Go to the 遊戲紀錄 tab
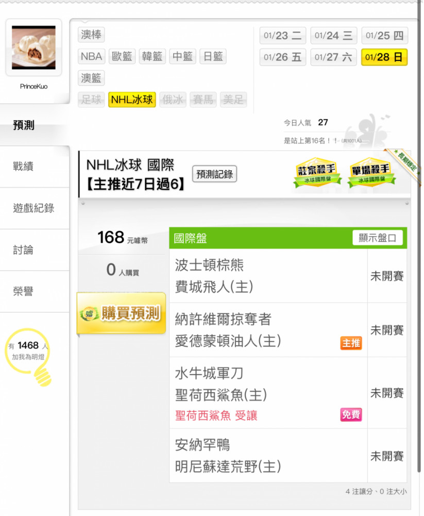424x516 pixels. point(35,208)
